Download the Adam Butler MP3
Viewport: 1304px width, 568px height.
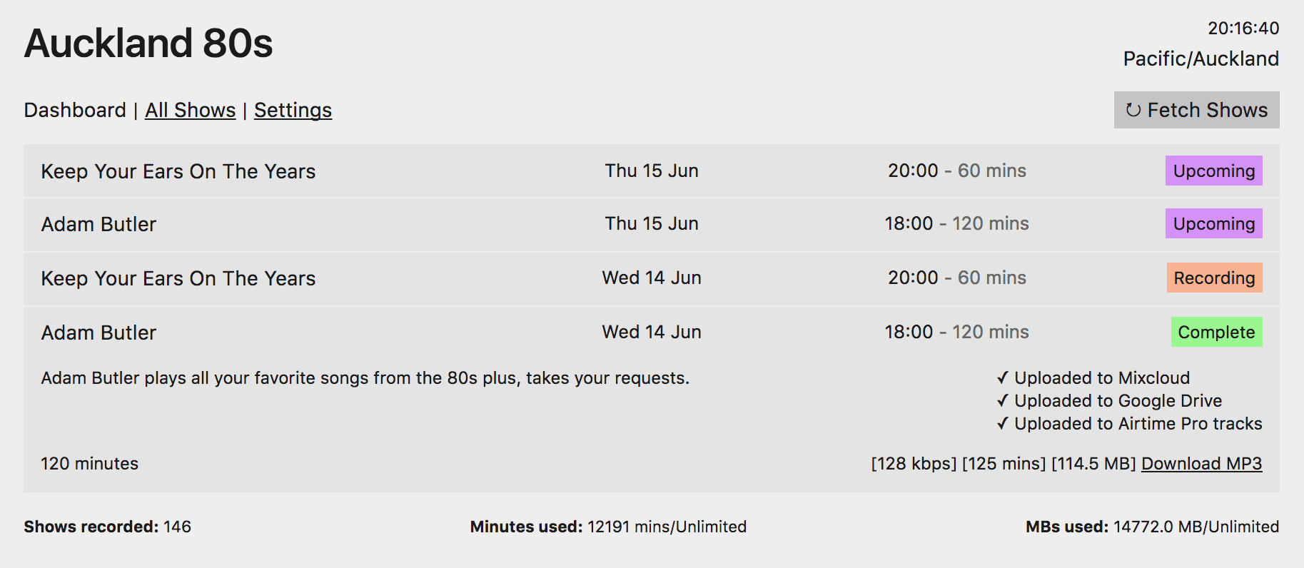tap(1201, 464)
